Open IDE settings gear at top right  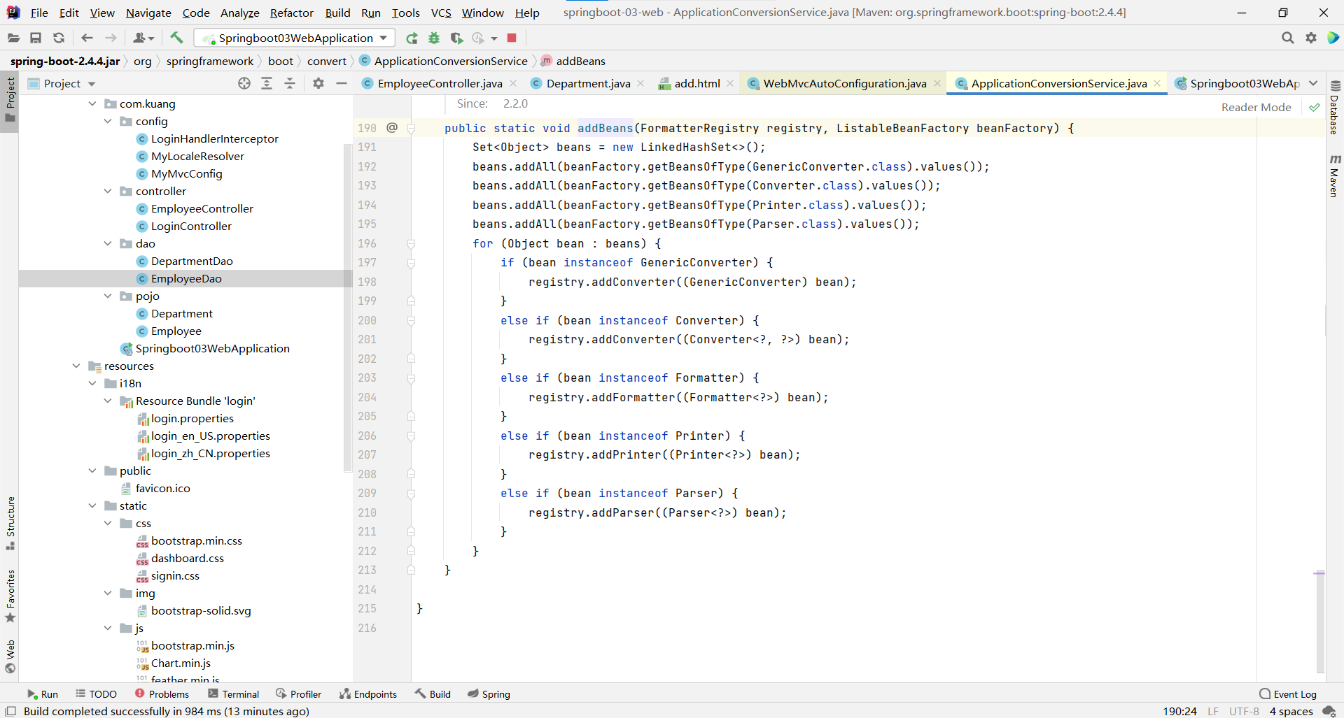(1311, 38)
